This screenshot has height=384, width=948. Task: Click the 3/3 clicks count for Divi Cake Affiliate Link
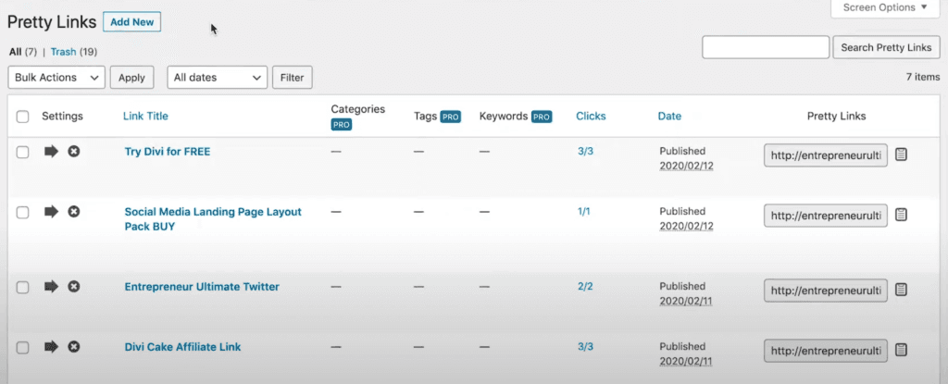pos(585,347)
